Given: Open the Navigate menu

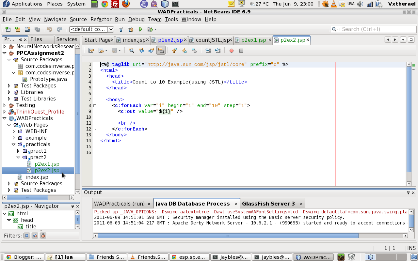Looking at the screenshot, I should tap(55, 19).
